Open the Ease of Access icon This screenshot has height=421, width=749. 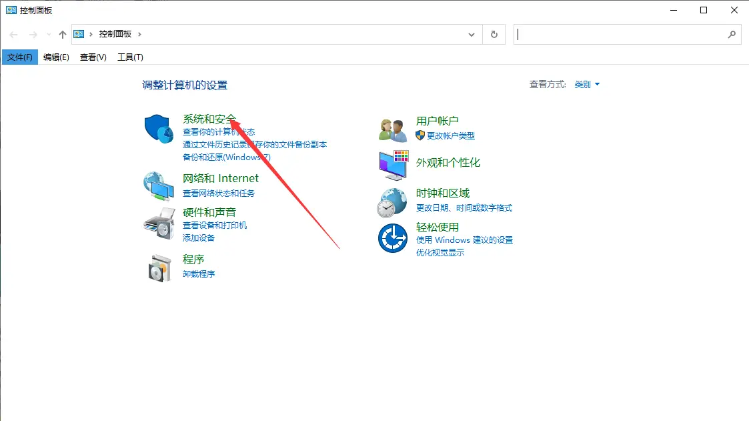point(393,238)
